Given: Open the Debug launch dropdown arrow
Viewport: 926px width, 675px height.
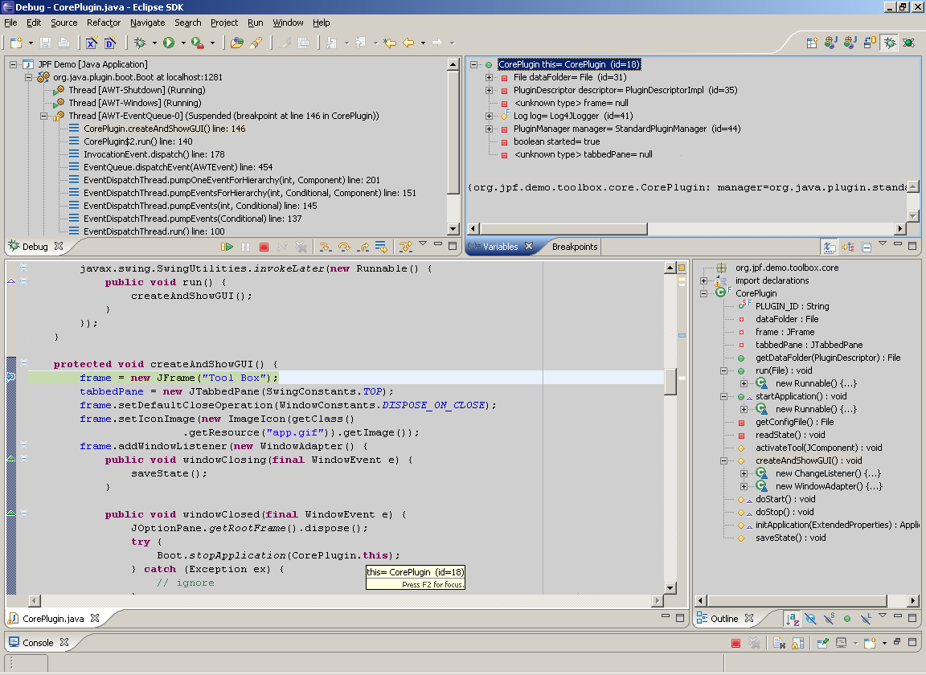Looking at the screenshot, I should (154, 43).
